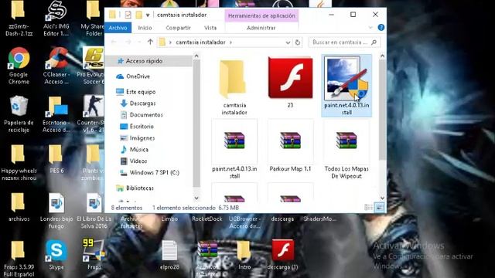The width and height of the screenshot is (495, 278).
Task: Open the CCleaner desktop shortcut
Action: point(56,66)
